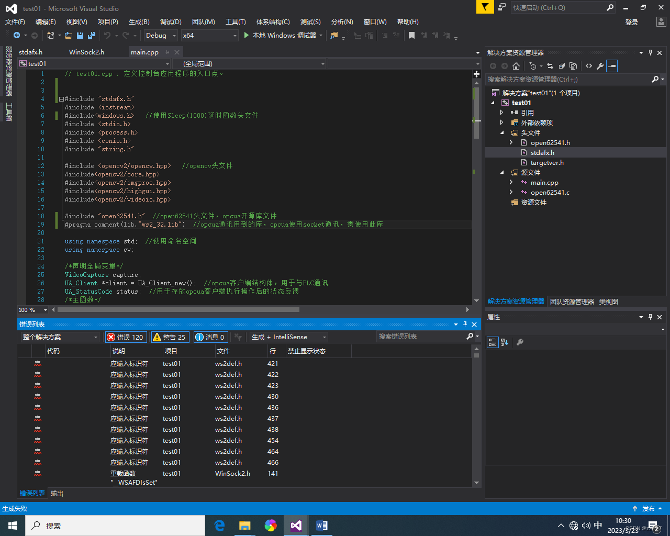This screenshot has width=670, height=536.
Task: Click the Windows Start button
Action: [x=13, y=526]
